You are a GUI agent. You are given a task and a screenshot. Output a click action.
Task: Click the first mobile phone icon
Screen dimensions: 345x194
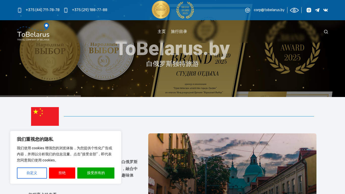point(20,10)
